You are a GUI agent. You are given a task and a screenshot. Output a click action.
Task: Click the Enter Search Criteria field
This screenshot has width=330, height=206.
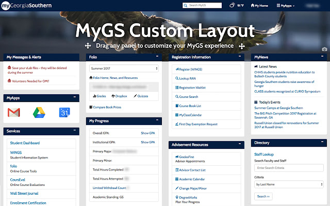(289, 168)
